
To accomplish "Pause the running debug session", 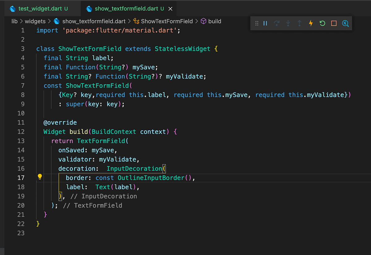I will tap(265, 23).
